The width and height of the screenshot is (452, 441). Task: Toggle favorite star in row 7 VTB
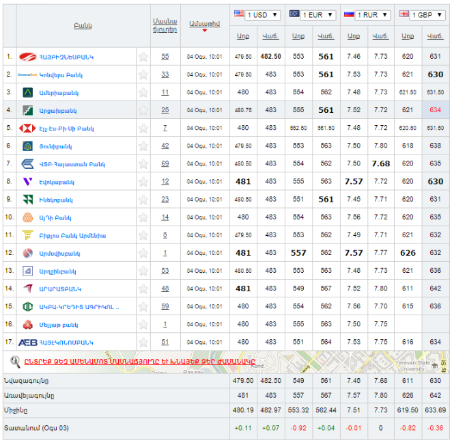(x=143, y=164)
